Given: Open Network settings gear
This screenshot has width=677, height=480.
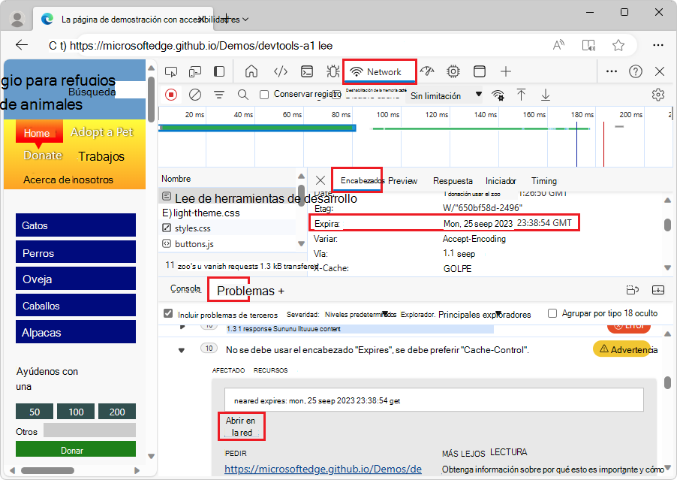Looking at the screenshot, I should coord(658,94).
